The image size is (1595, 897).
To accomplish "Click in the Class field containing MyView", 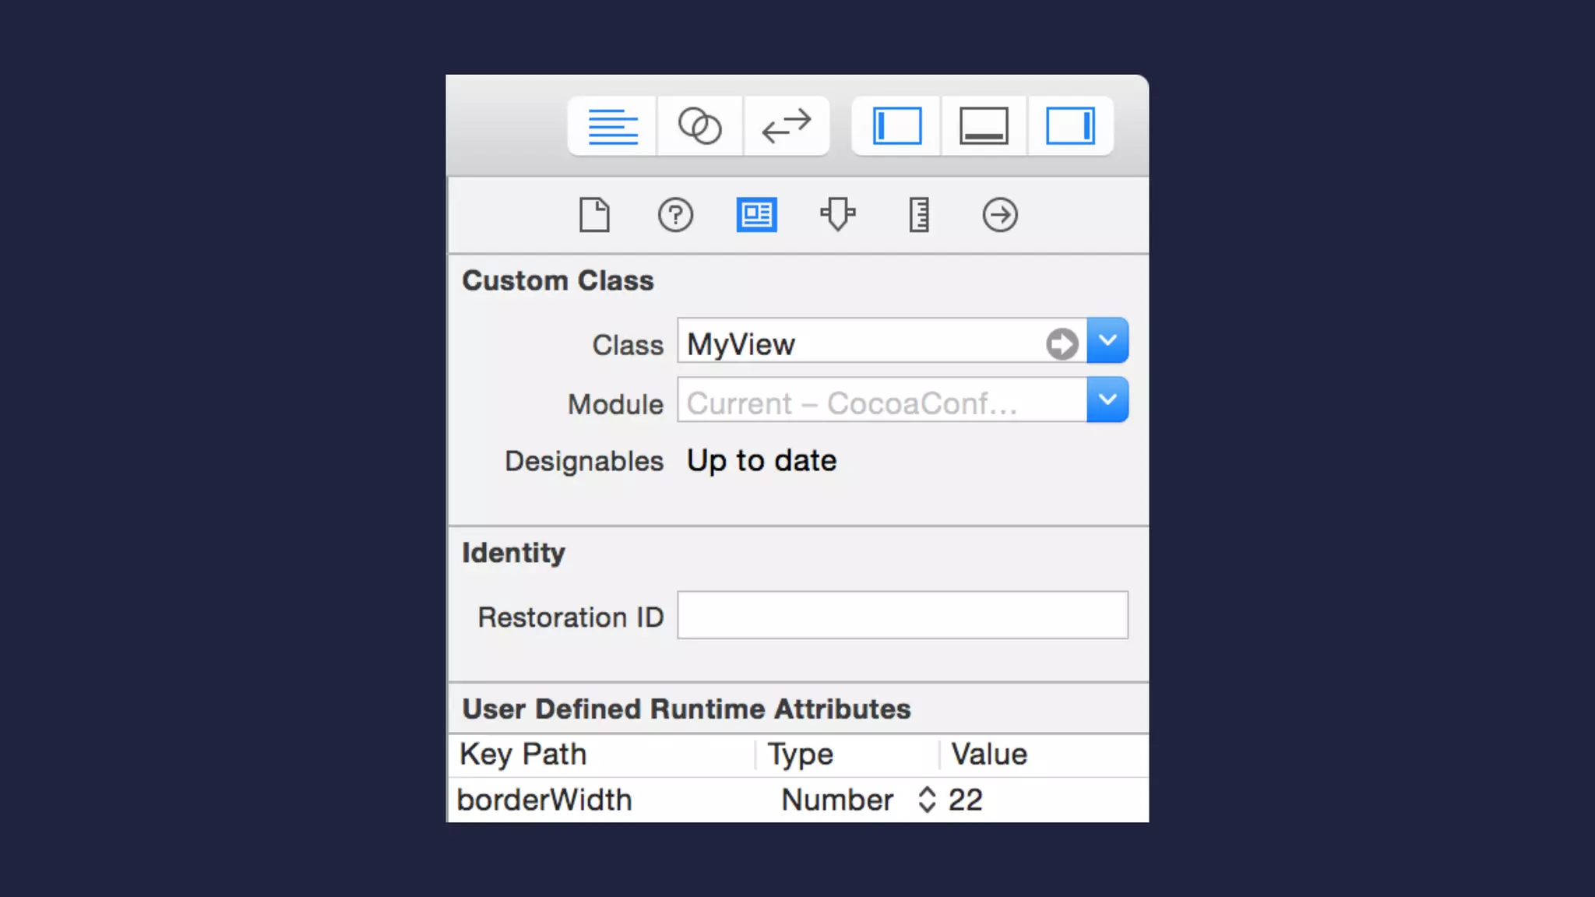I will click(x=857, y=343).
